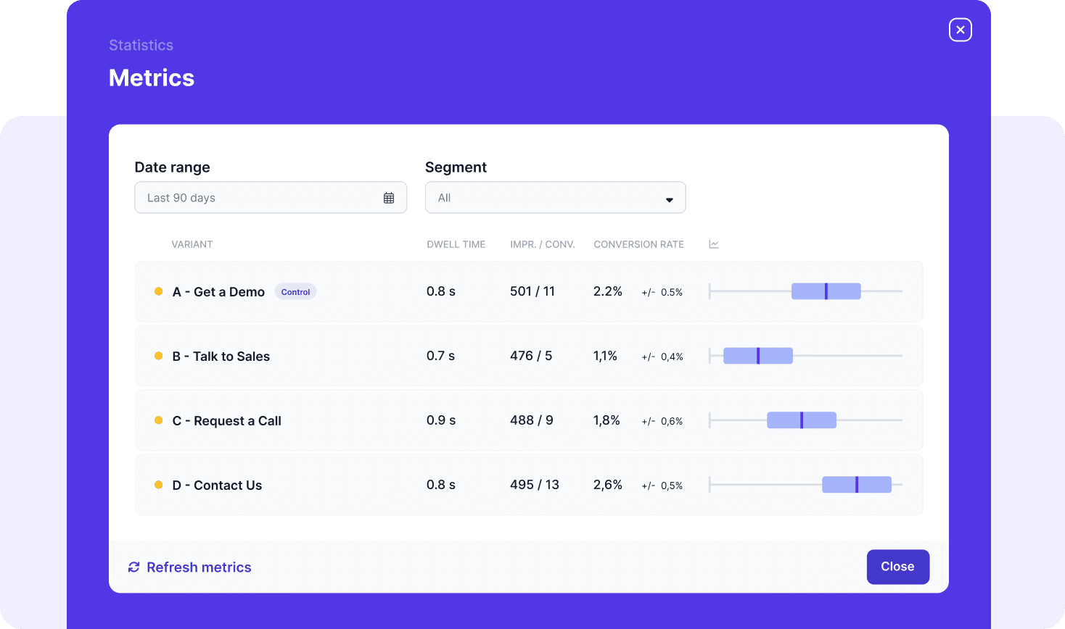Click +/- 0,4% margin for variant B

click(662, 357)
